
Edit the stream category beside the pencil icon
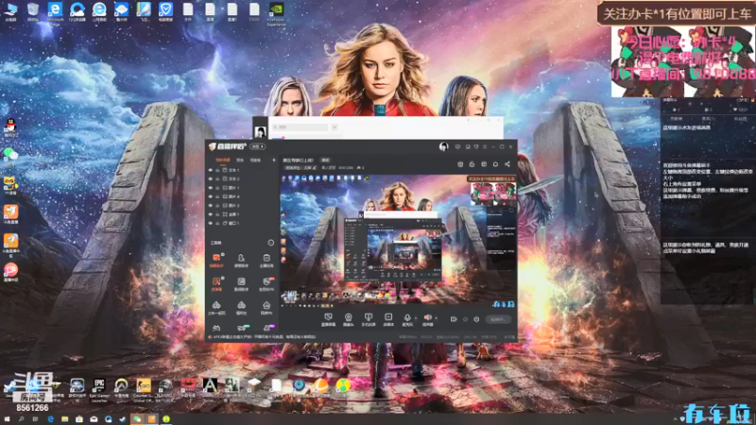click(301, 168)
